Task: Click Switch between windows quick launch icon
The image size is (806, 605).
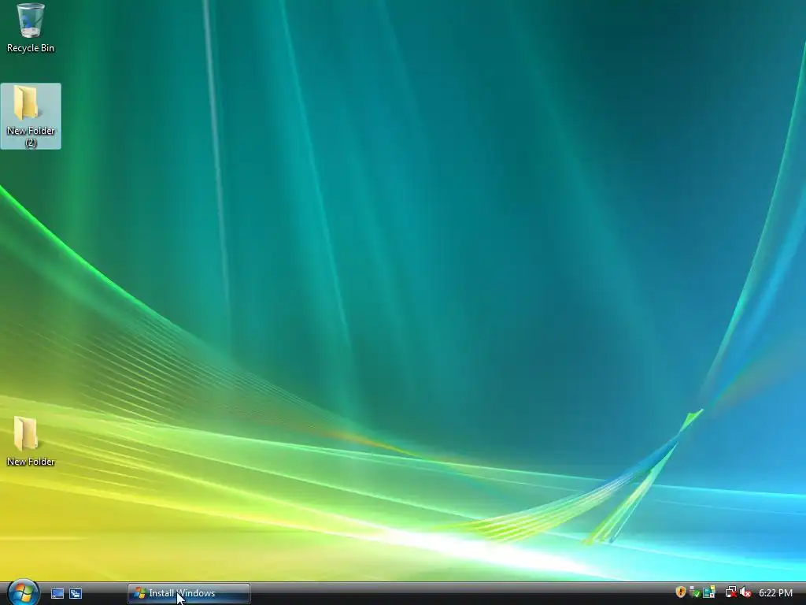Action: (x=76, y=593)
